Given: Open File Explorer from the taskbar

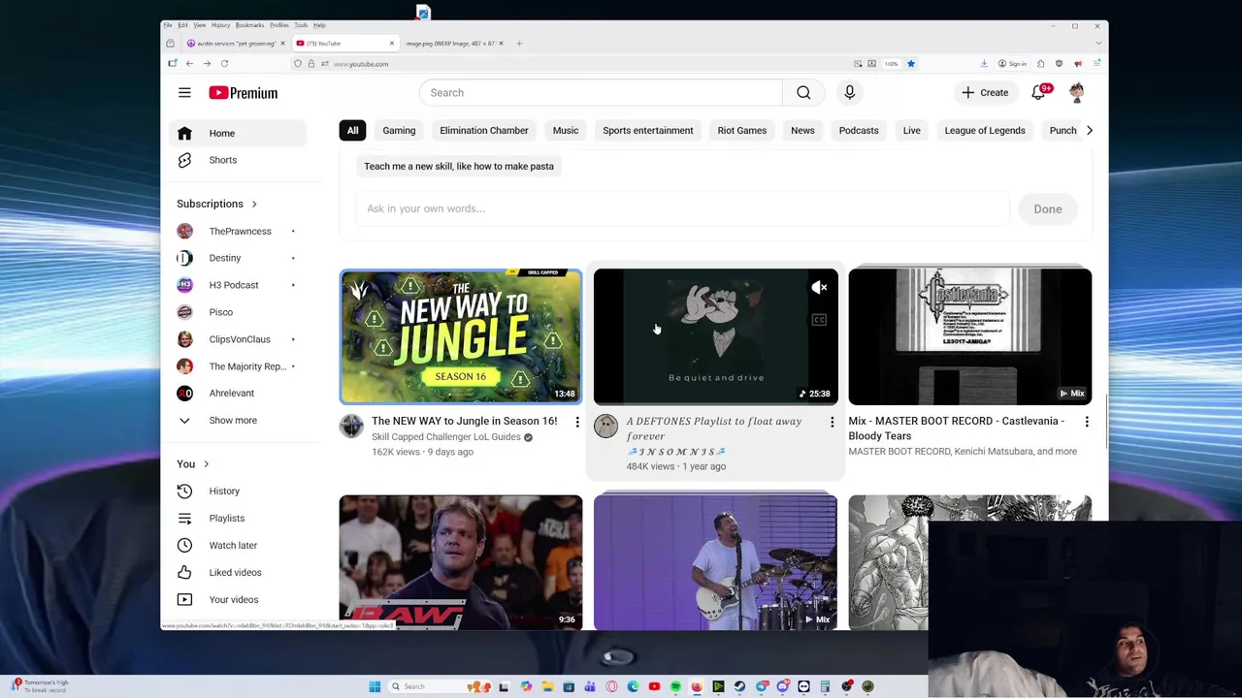Looking at the screenshot, I should click(x=547, y=686).
